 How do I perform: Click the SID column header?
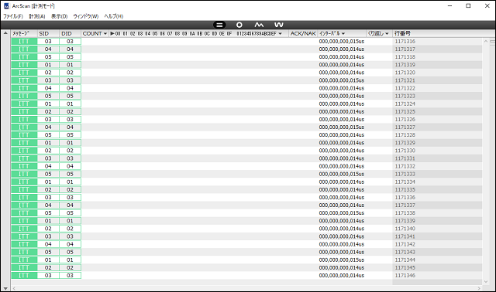coord(48,33)
